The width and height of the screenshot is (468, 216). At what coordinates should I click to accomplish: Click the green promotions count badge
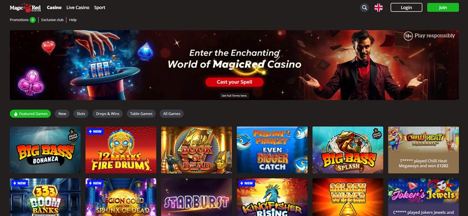tap(33, 20)
